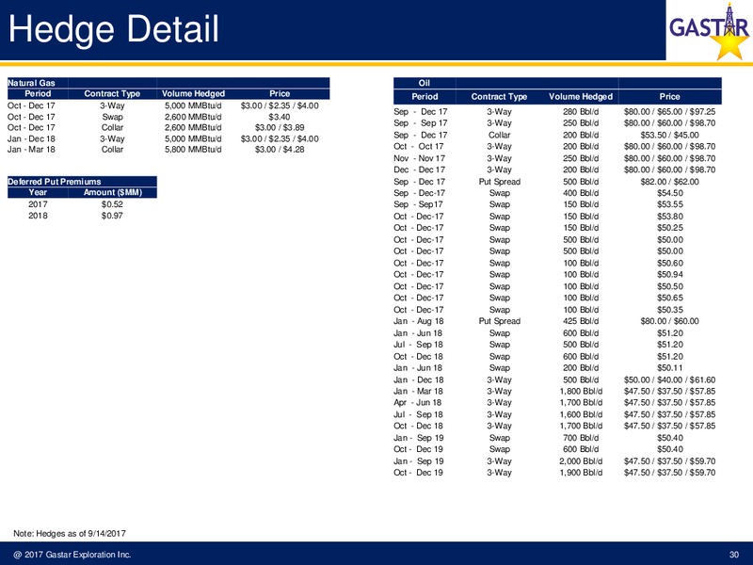753x565 pixels.
Task: Click the "Deferred Put Premiums" heading
Action: tap(55, 182)
